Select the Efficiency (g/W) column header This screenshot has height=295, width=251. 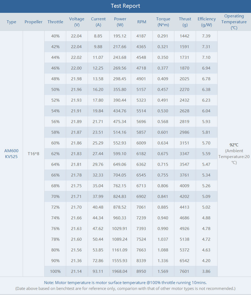click(206, 22)
